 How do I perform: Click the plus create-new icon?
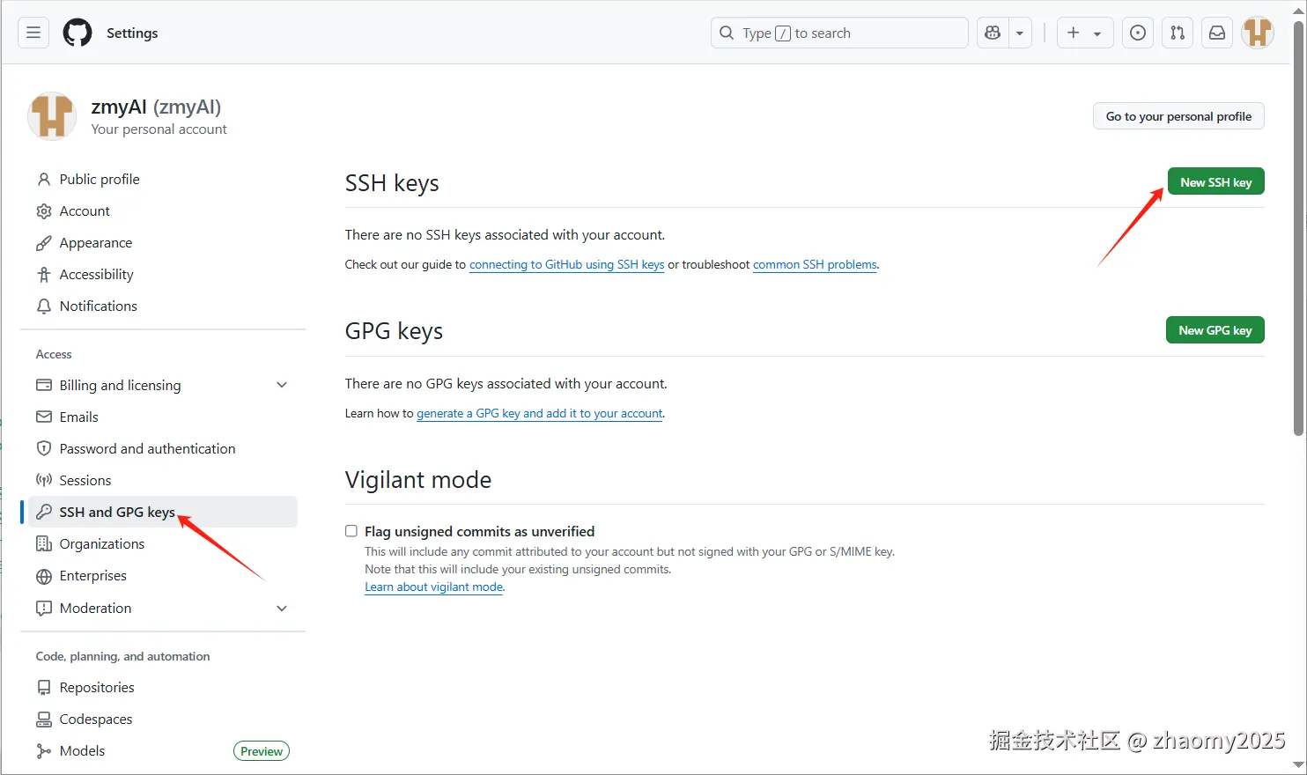coord(1074,33)
